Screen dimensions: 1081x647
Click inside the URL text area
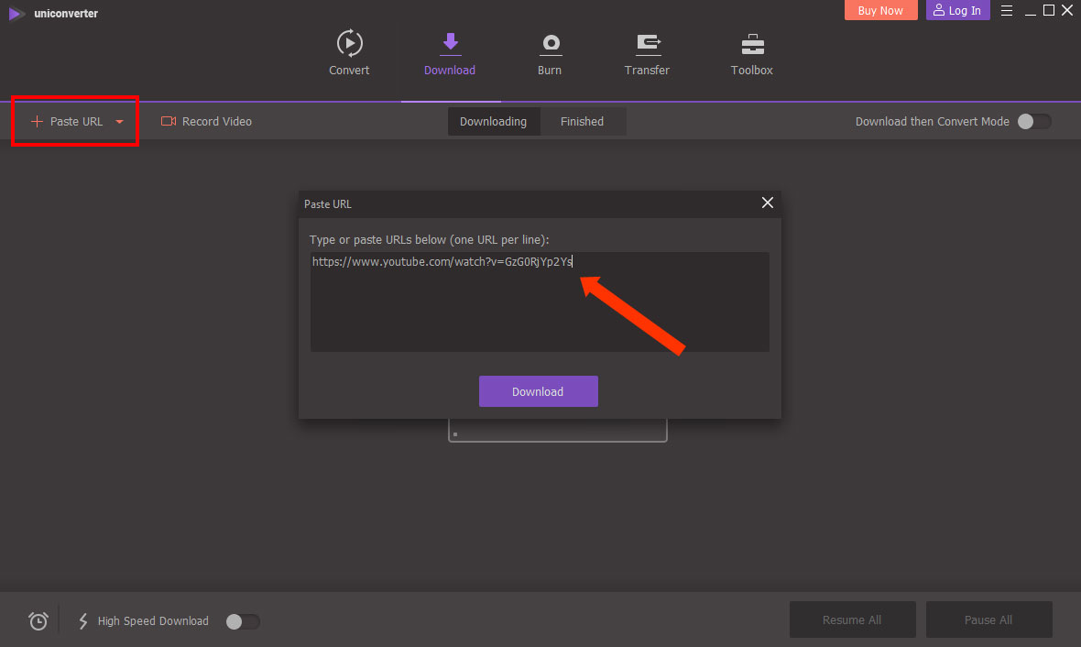coord(540,302)
